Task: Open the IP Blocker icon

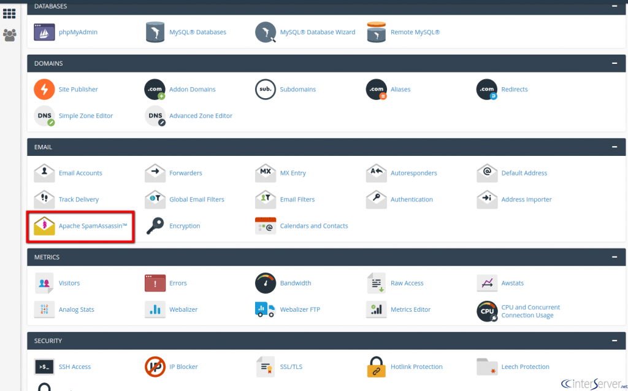Action: pos(155,367)
